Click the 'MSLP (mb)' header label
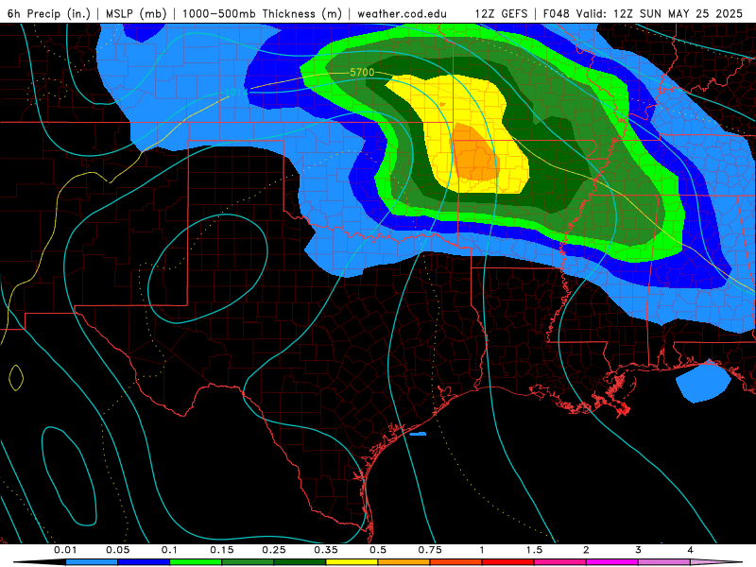756x567 pixels. (136, 13)
